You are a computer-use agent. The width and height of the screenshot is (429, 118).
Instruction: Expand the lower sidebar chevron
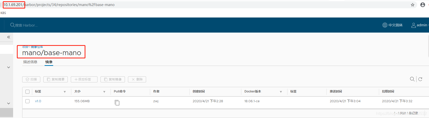9,103
